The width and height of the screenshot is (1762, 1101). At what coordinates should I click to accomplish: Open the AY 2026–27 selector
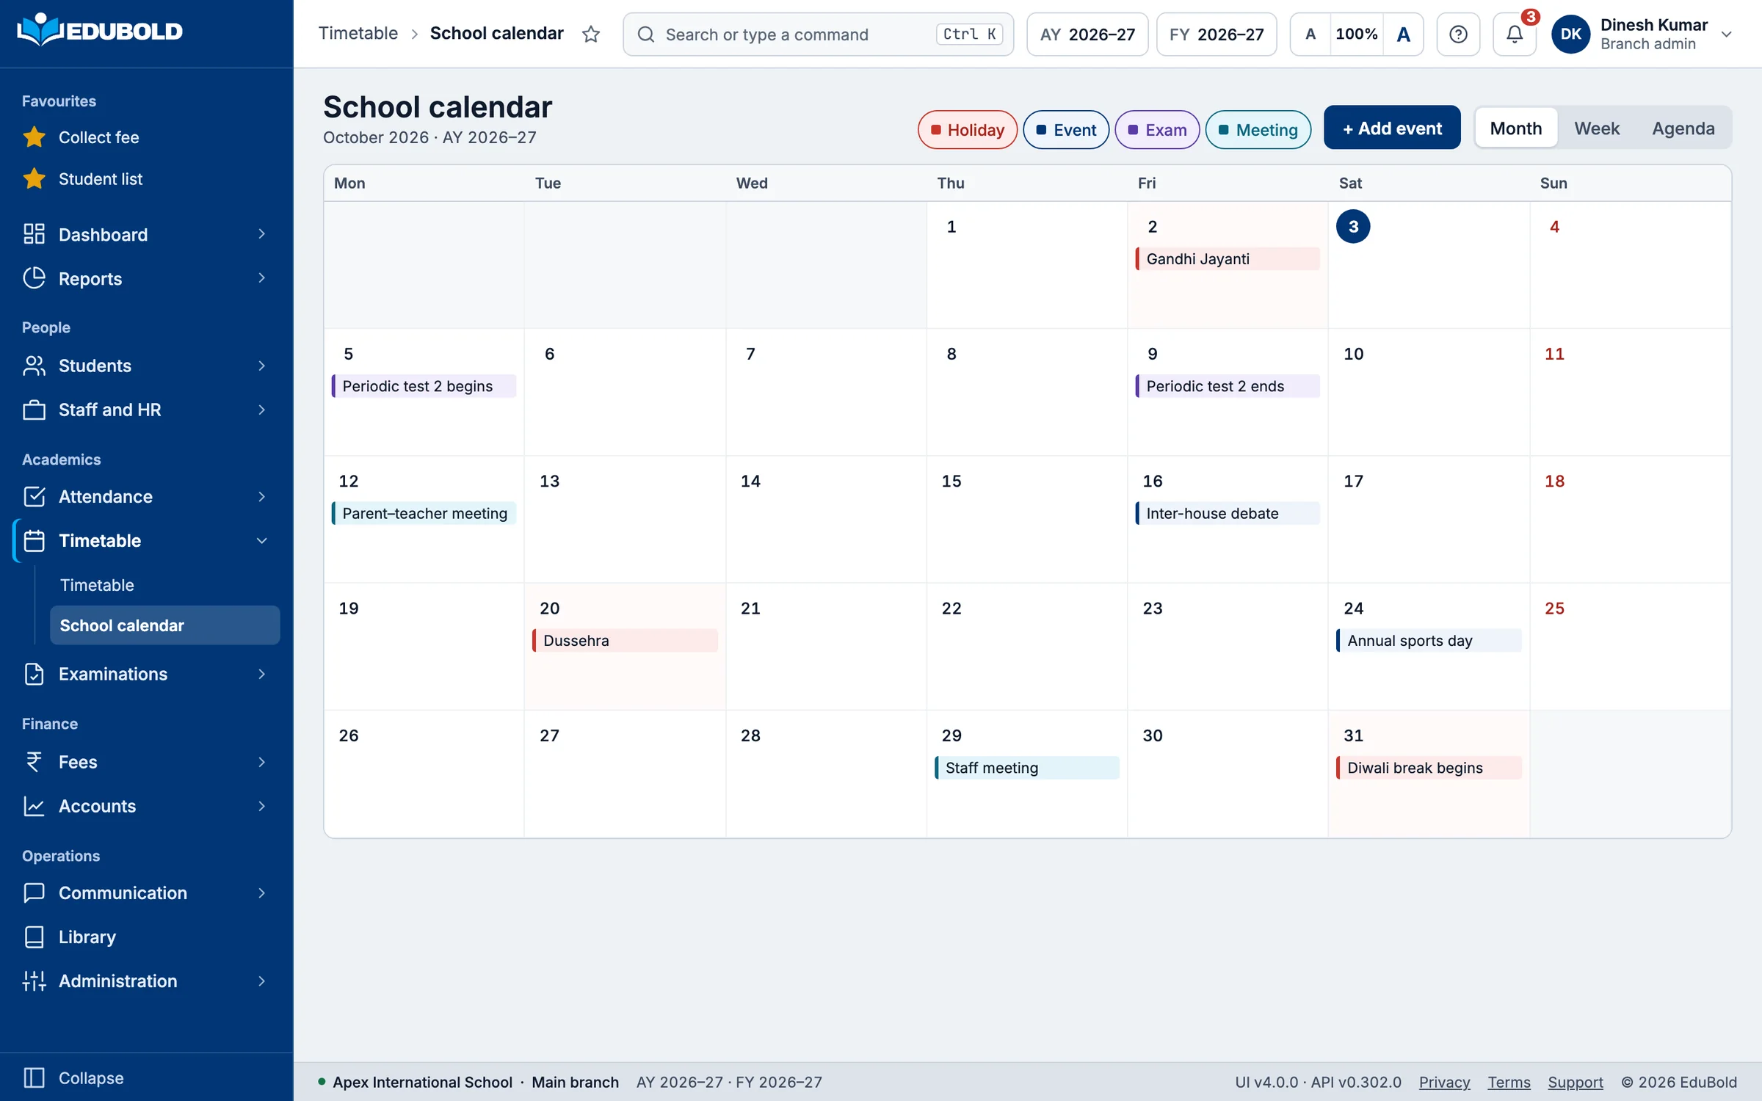tap(1087, 34)
